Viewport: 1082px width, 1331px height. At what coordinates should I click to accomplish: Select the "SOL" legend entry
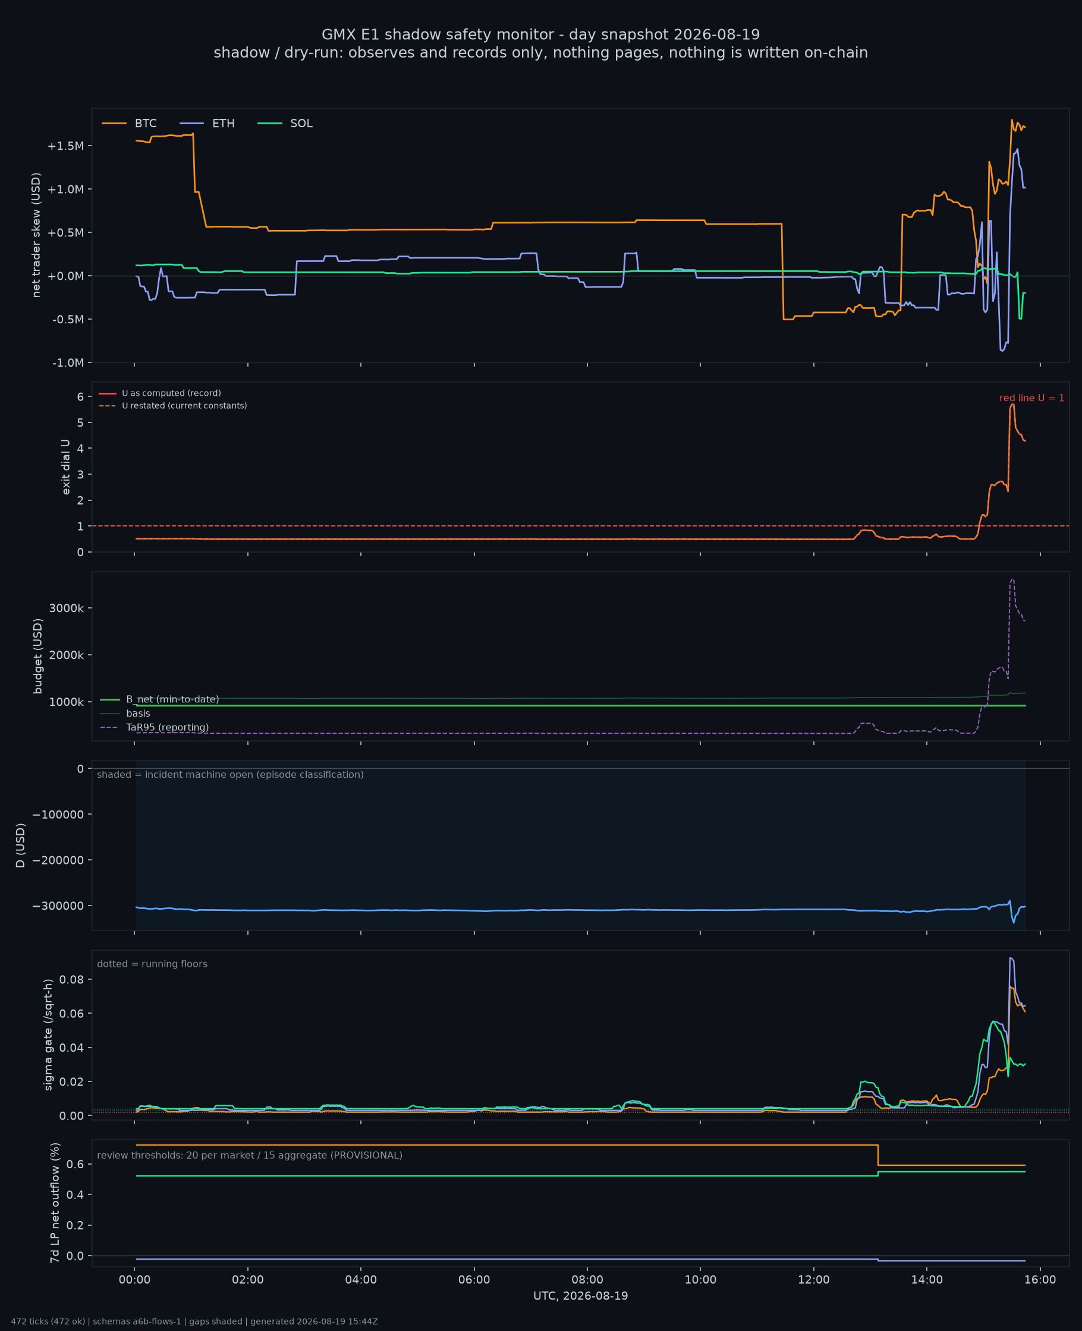point(285,124)
